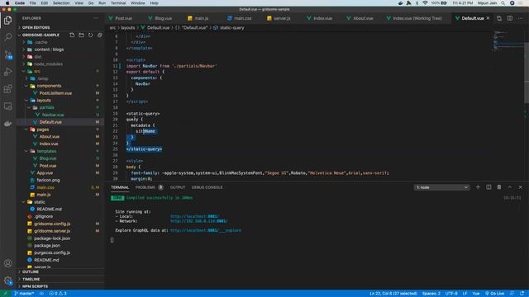The image size is (529, 297).
Task: Open the terminal selector '1: node' dropdown
Action: point(441,187)
